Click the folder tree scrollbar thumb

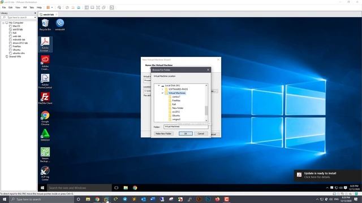[206, 111]
